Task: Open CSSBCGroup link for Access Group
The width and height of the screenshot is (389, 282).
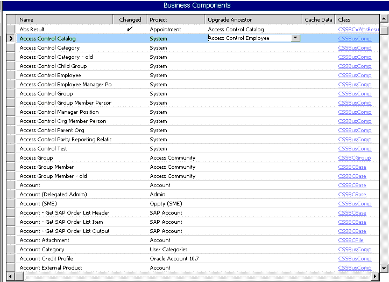Action: tap(354, 157)
